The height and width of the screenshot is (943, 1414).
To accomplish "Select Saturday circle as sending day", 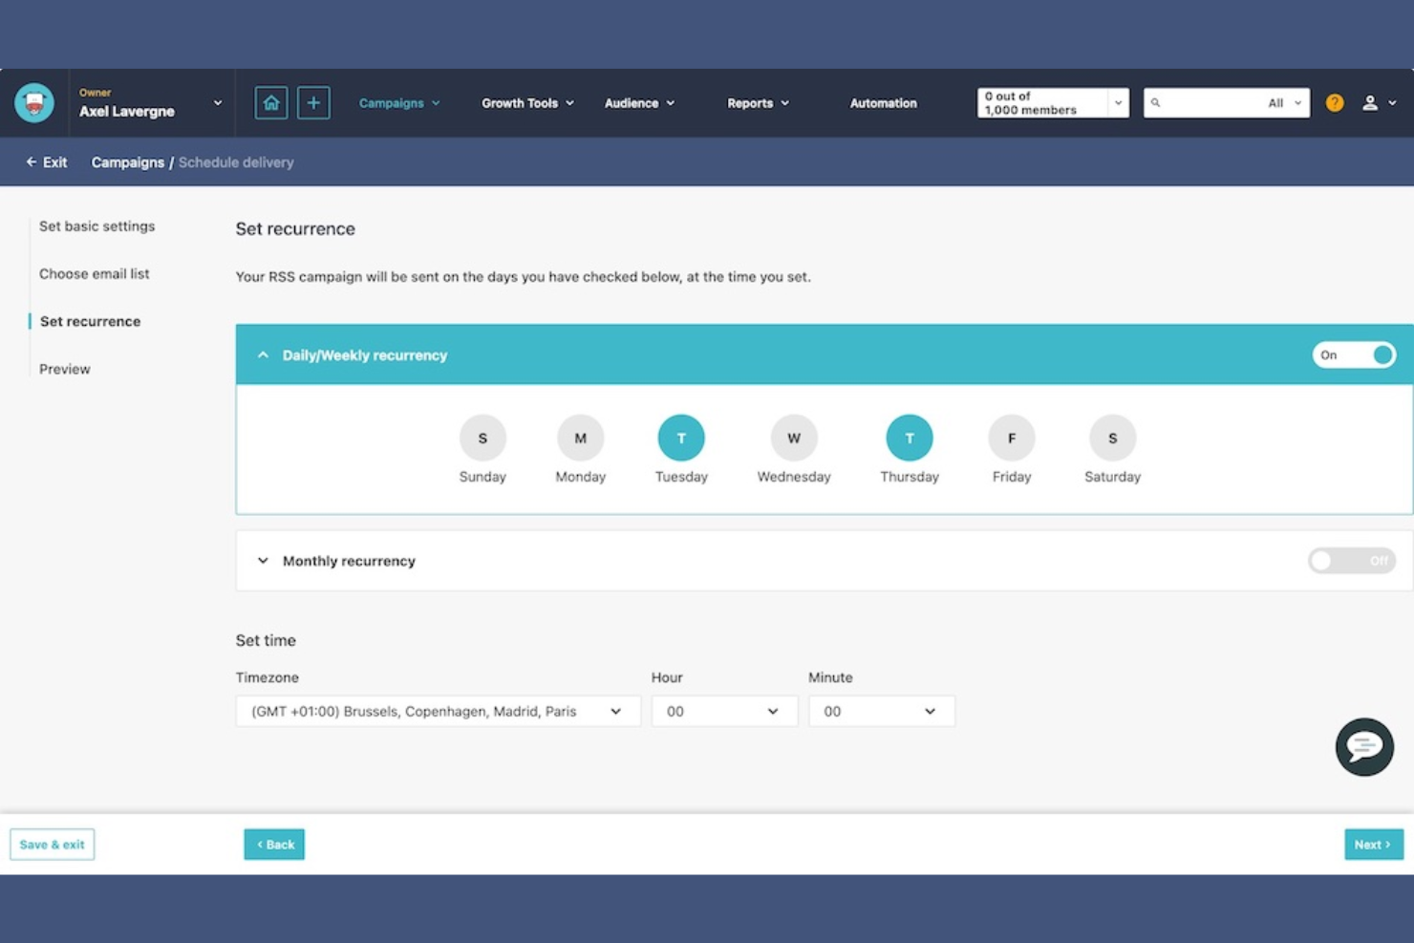I will 1111,438.
